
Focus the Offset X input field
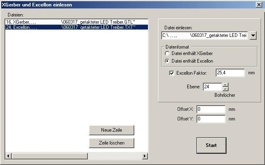pos(211,109)
